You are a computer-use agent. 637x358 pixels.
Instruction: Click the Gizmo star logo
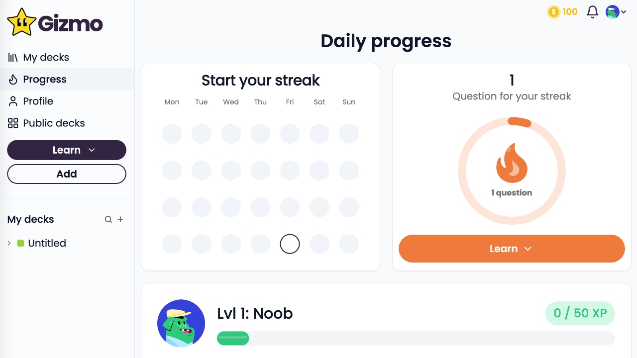[x=22, y=22]
